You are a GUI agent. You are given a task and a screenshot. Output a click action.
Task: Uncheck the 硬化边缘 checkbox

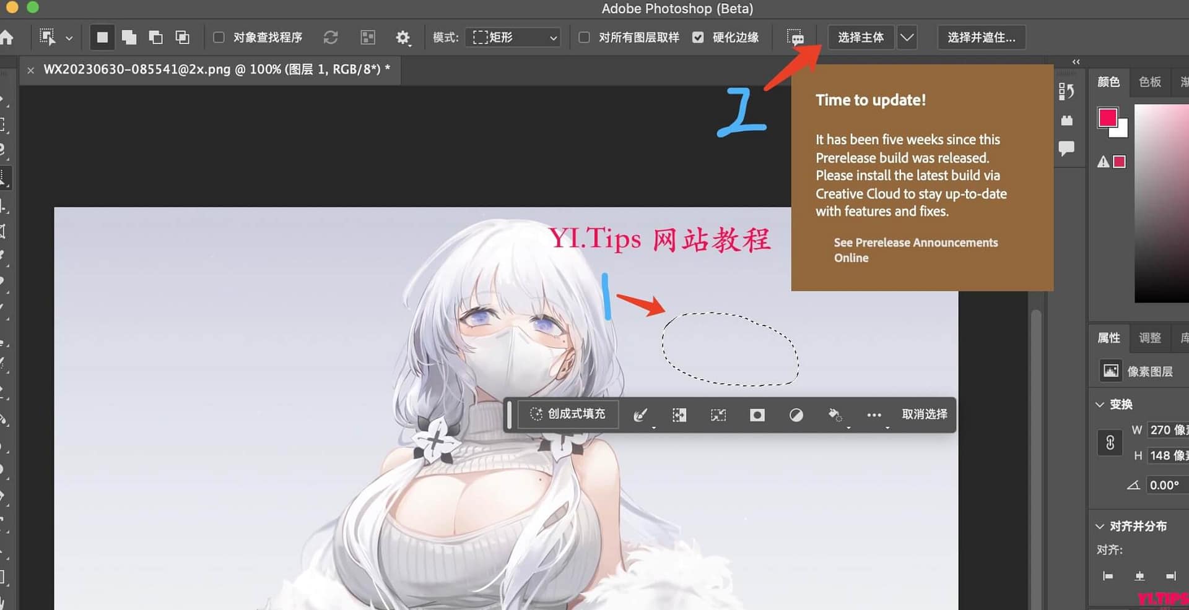click(x=699, y=37)
